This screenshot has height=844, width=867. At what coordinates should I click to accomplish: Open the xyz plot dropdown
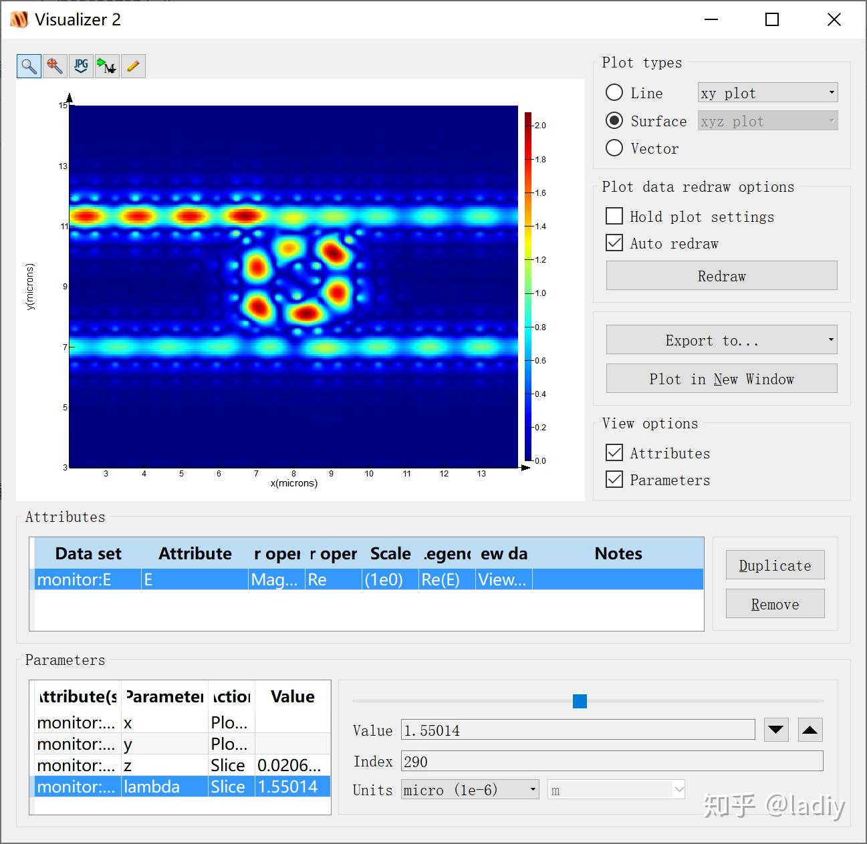point(767,121)
